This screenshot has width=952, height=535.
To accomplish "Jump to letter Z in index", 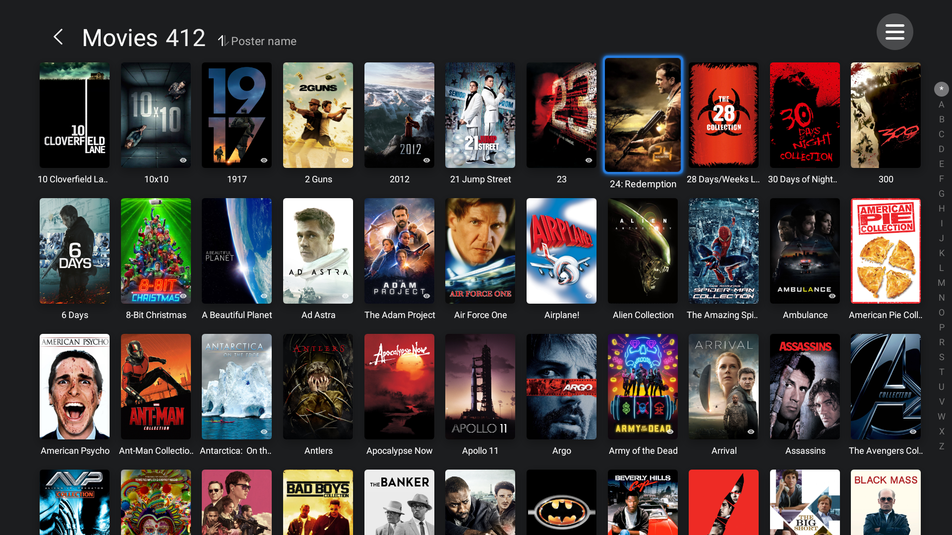I will [941, 446].
